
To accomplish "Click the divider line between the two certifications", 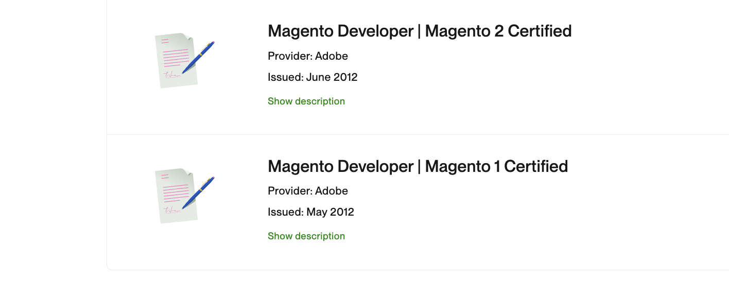I will pyautogui.click(x=412, y=135).
